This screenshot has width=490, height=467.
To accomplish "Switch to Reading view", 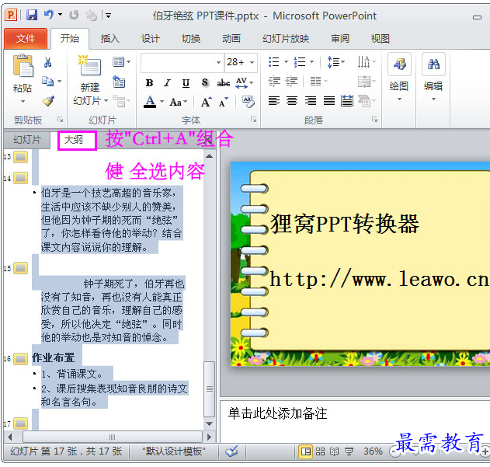I will point(334,451).
